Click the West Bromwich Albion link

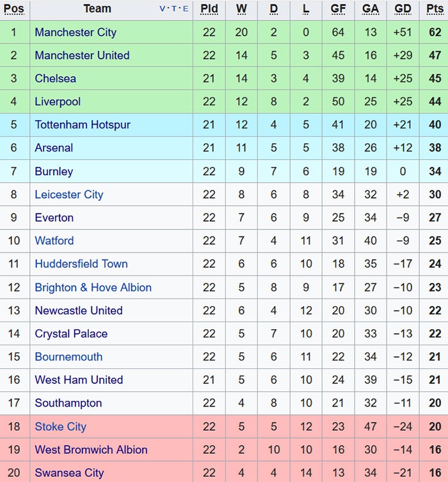91,449
